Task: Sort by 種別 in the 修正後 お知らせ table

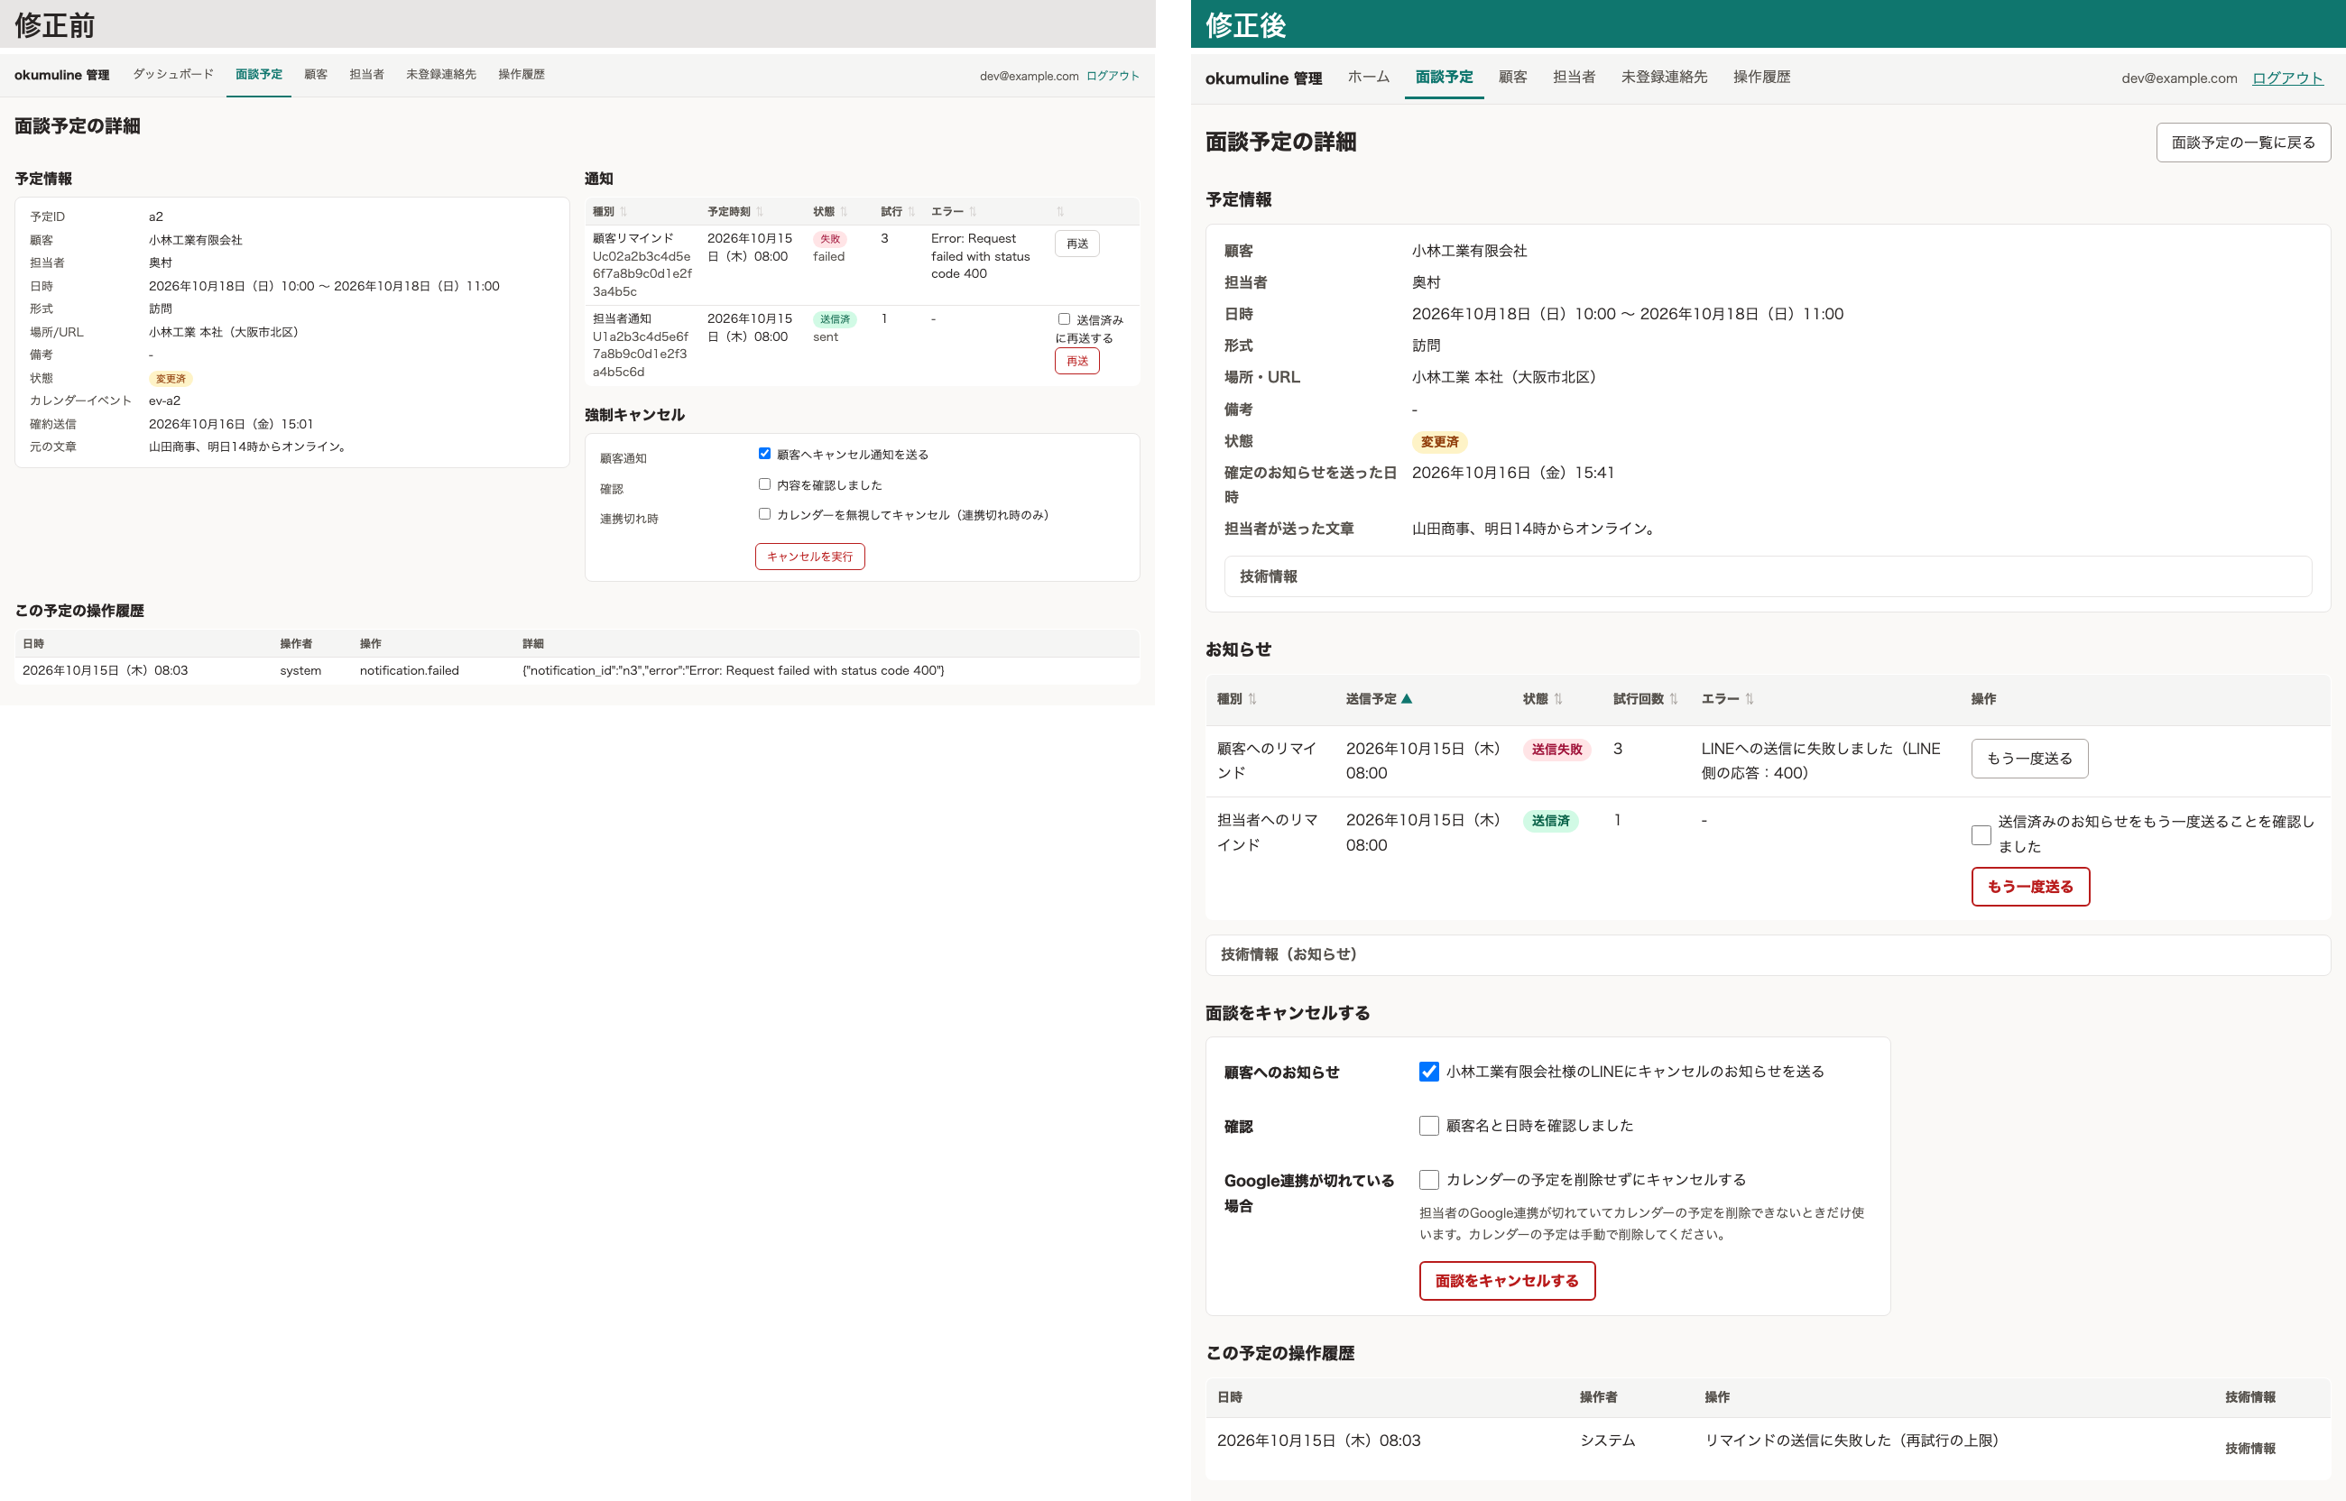Action: click(1237, 699)
